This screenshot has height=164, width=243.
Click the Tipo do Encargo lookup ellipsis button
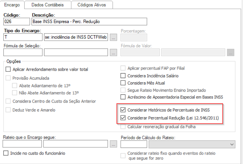pos(113,37)
